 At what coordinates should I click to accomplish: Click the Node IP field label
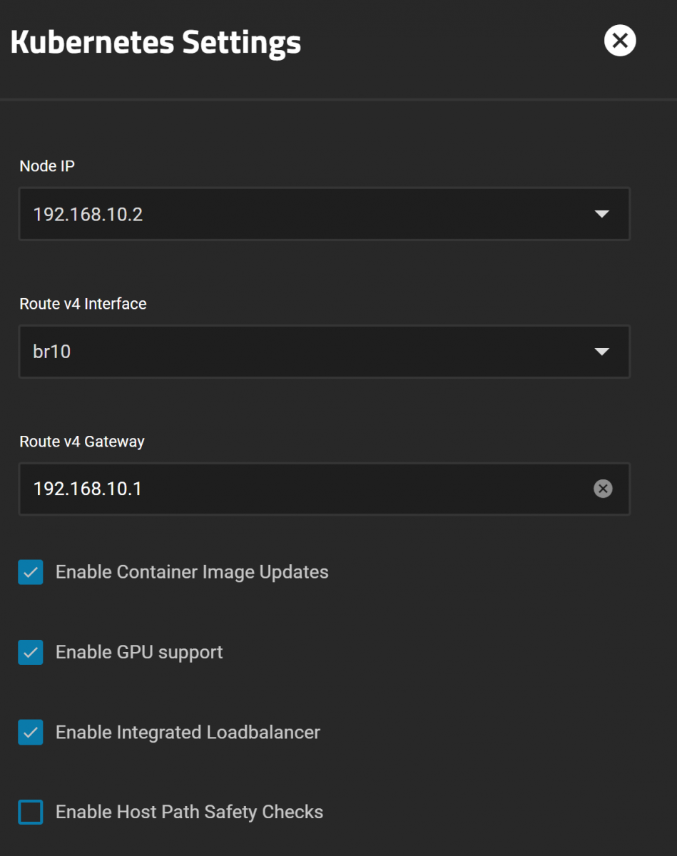click(x=47, y=166)
